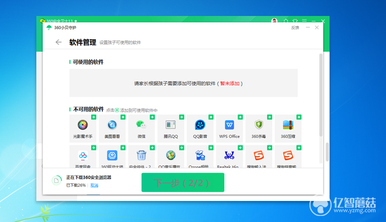Image resolution: width=386 pixels, height=222 pixels.
Task: Click the 可使用的软件 section heading
Action: [x=88, y=62]
